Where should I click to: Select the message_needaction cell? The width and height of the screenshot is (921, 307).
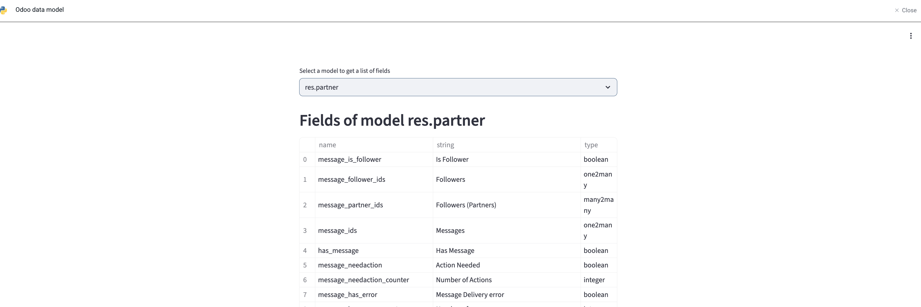pos(374,265)
